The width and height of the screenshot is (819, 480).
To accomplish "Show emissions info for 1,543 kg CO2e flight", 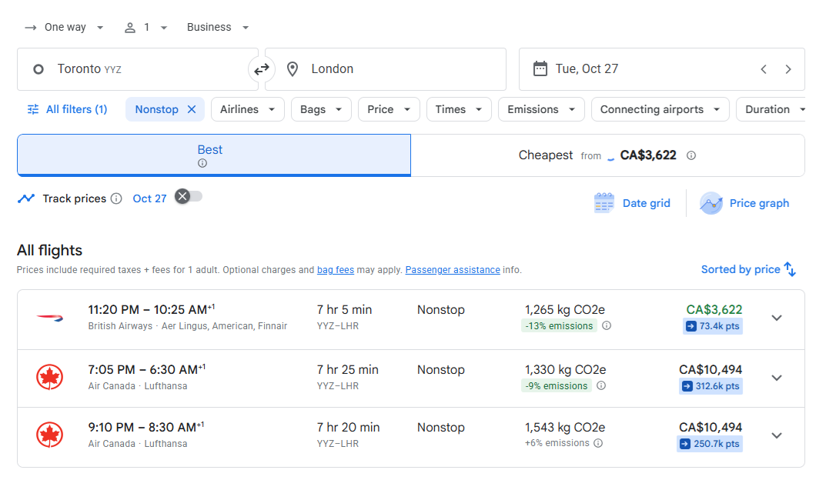I will coord(599,443).
